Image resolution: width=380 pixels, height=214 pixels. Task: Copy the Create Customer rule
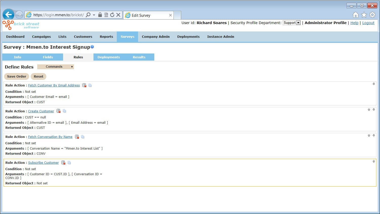point(64,111)
